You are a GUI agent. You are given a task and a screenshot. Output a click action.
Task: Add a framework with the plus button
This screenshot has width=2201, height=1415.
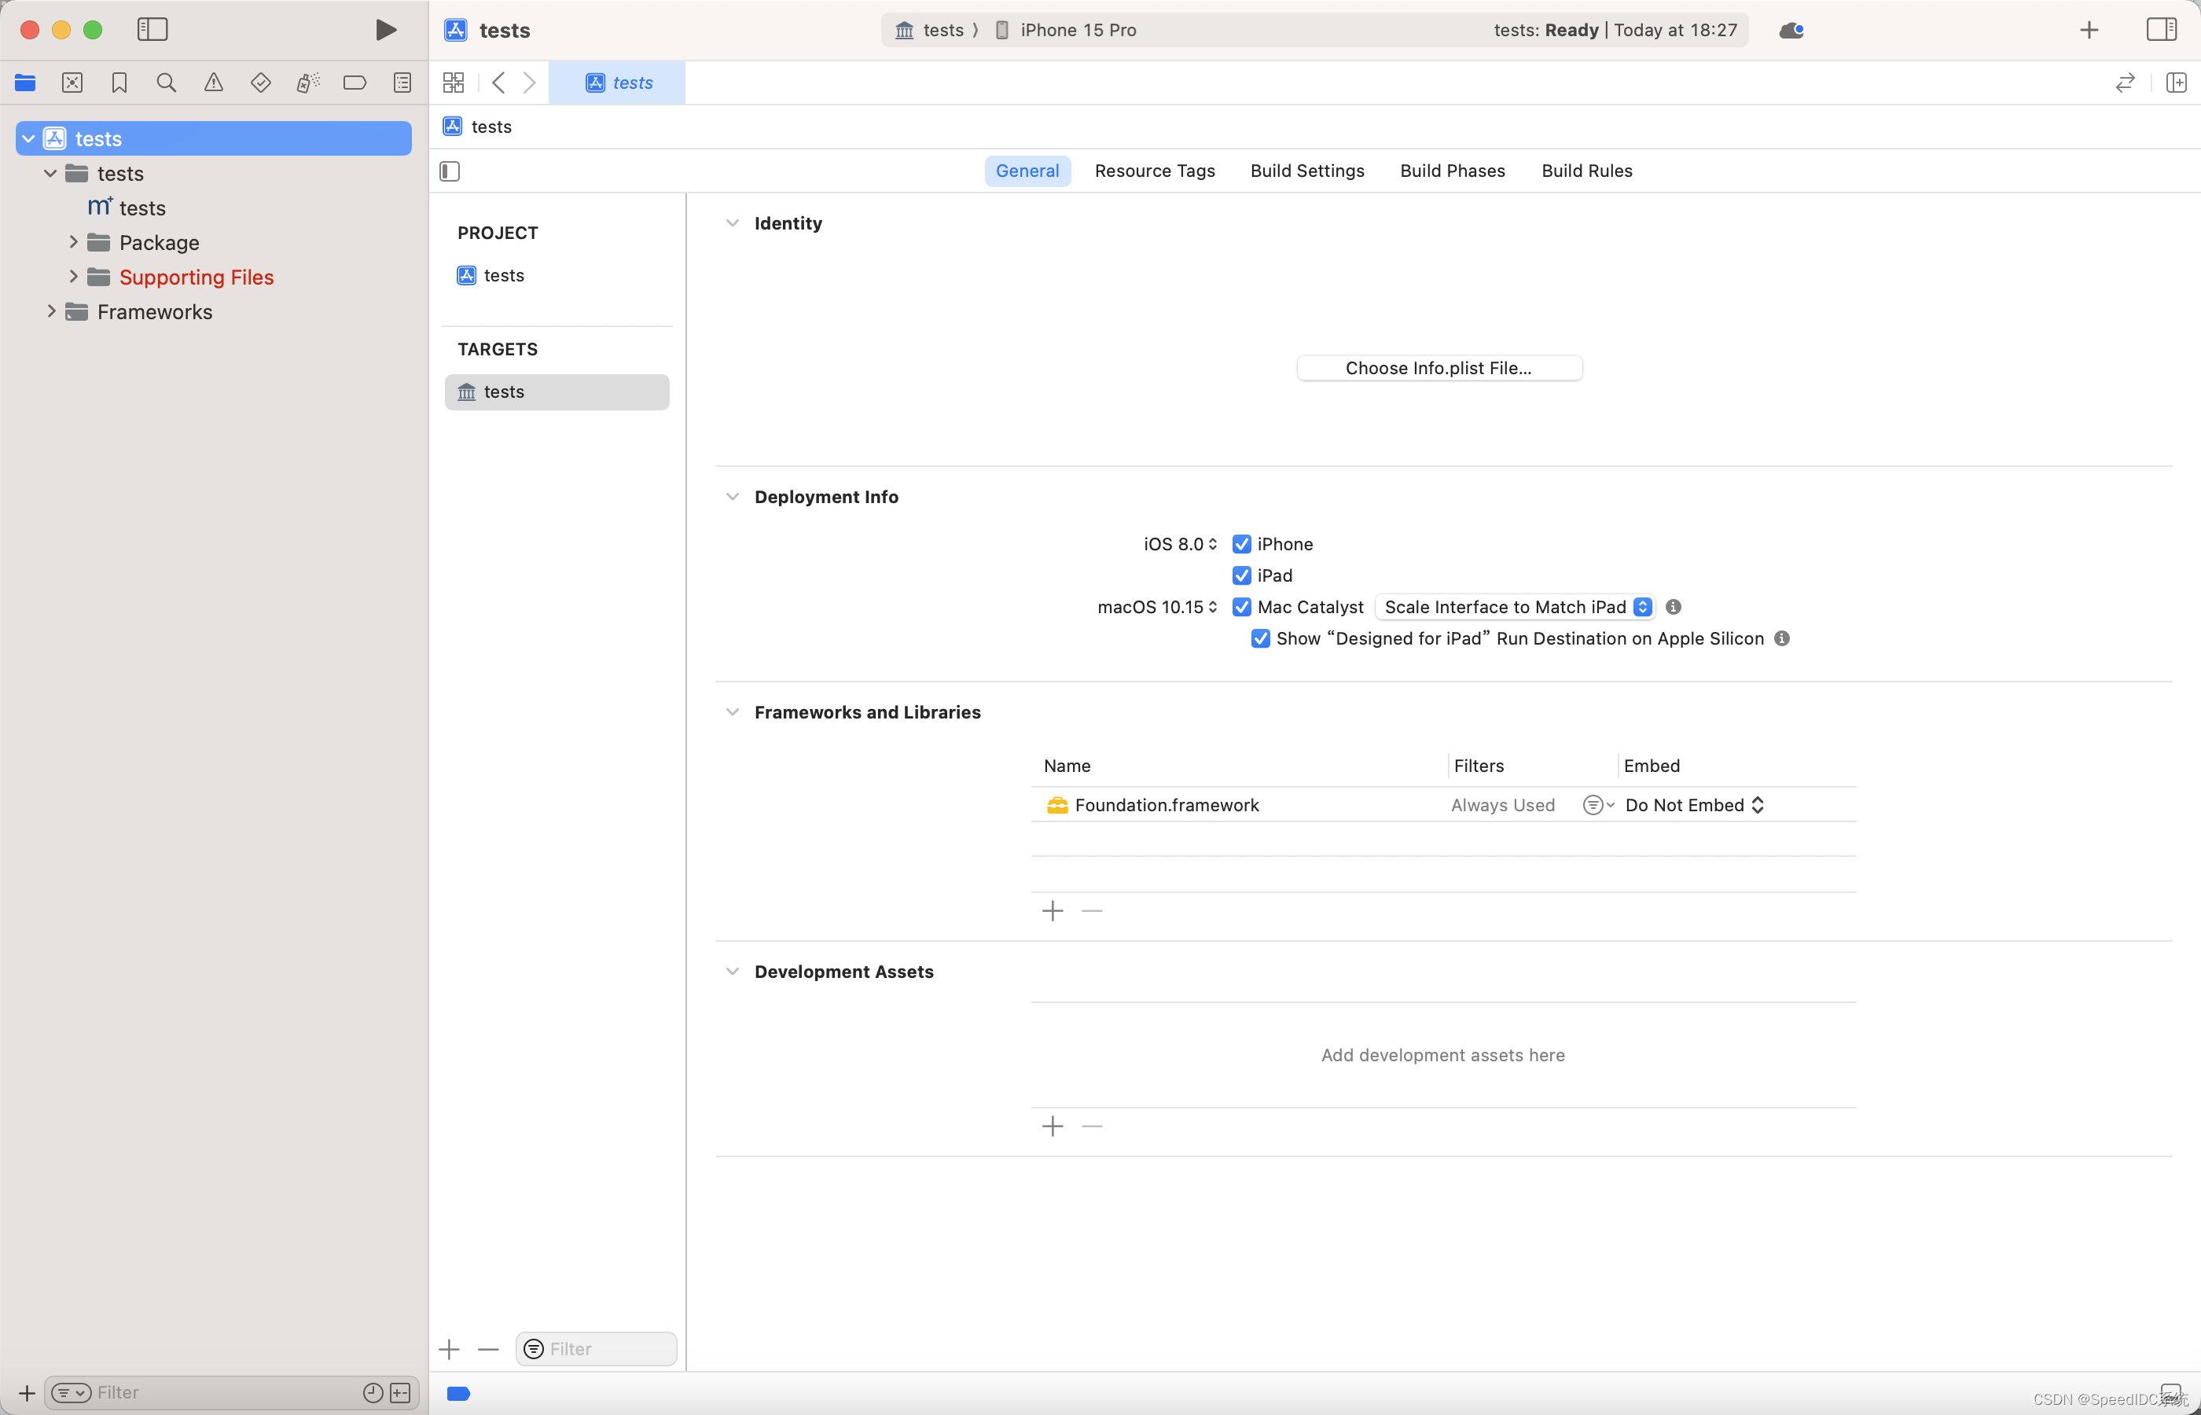pyautogui.click(x=1053, y=910)
